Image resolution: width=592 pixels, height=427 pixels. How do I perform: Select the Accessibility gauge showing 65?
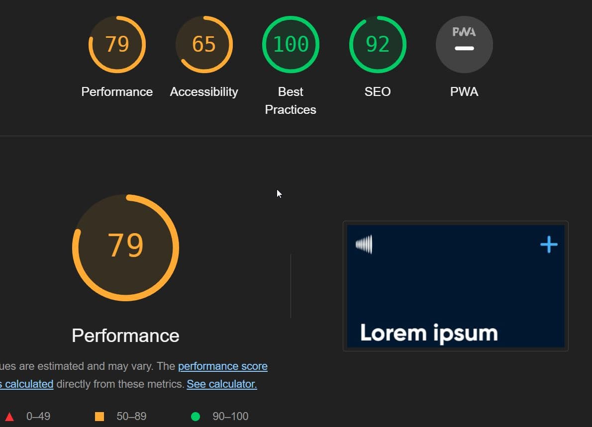[x=204, y=44]
